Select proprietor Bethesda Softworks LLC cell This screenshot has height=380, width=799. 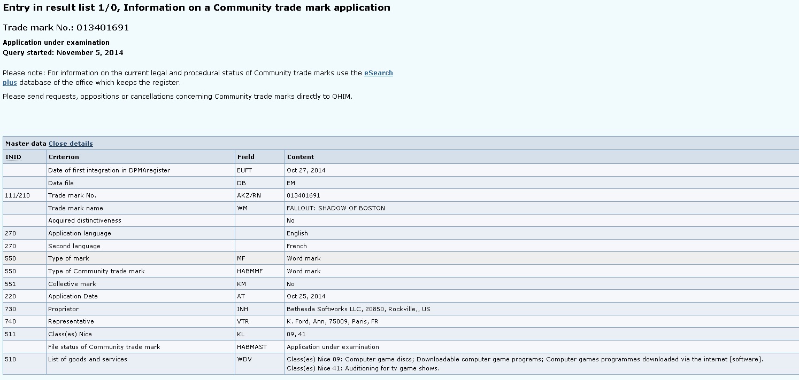[x=358, y=309]
